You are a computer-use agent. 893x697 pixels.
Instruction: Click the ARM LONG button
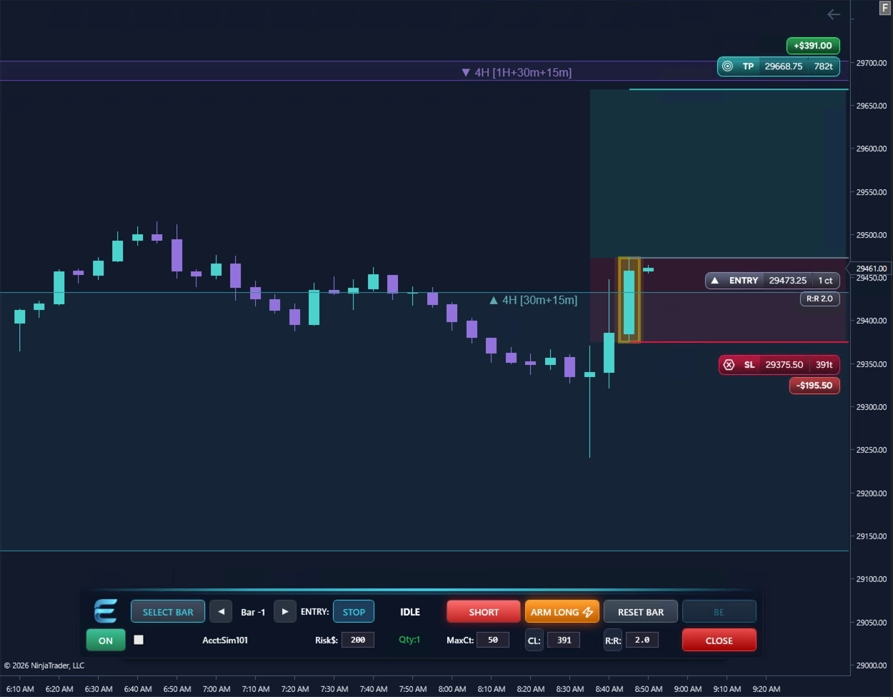[562, 611]
